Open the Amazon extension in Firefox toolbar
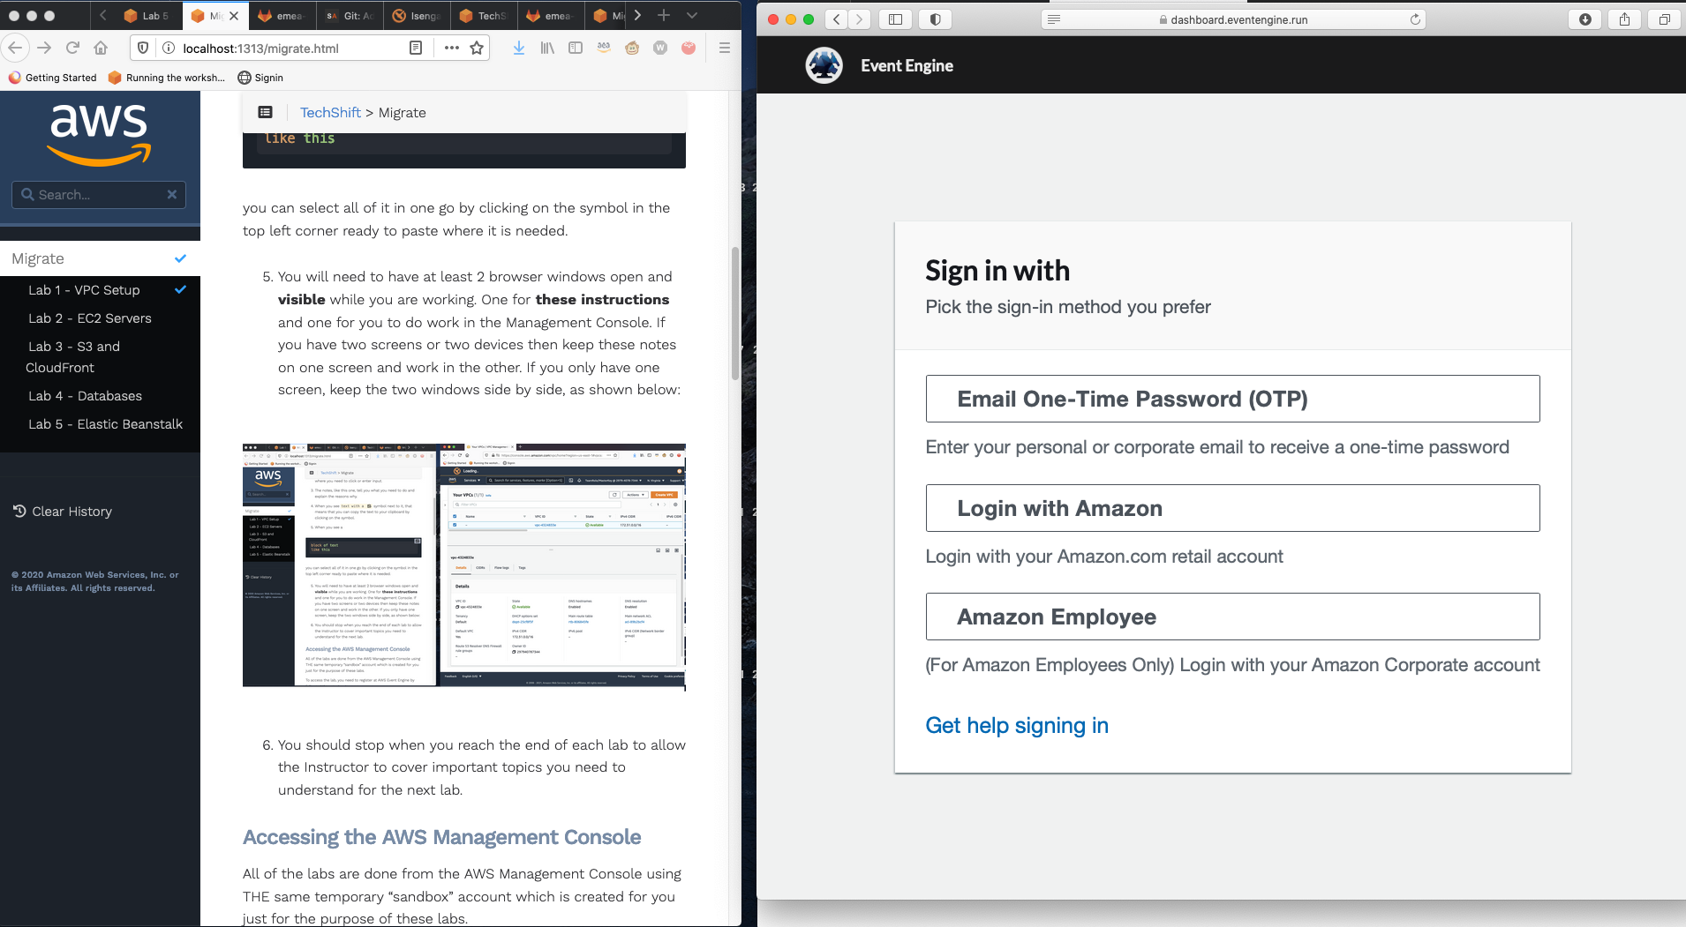The height and width of the screenshot is (927, 1686). (x=604, y=48)
